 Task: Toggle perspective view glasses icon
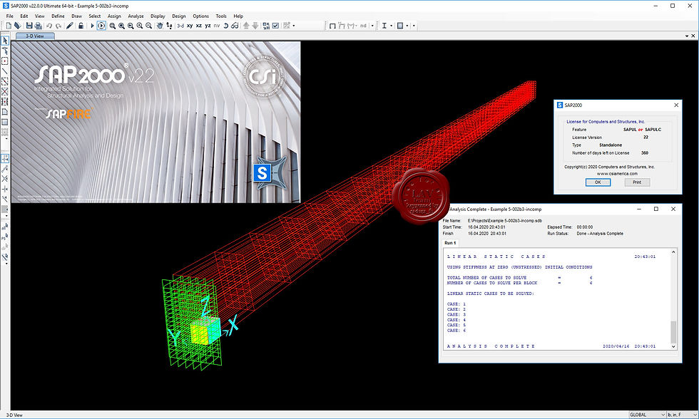[235, 26]
